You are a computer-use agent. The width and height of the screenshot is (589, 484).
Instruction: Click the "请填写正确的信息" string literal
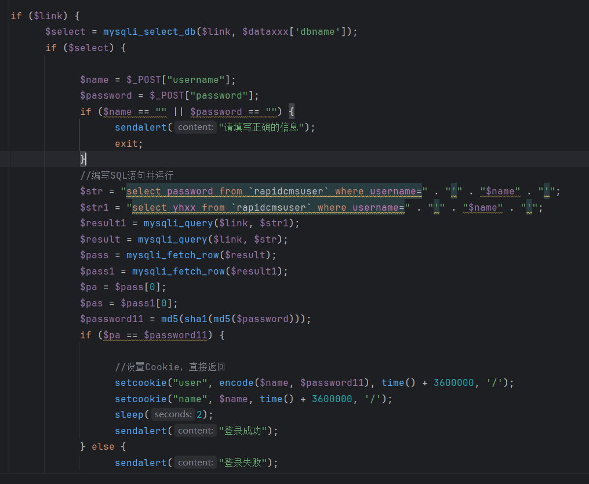pyautogui.click(x=261, y=127)
